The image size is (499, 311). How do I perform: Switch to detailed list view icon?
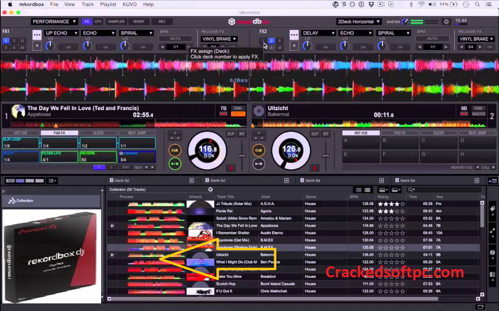pos(367,190)
